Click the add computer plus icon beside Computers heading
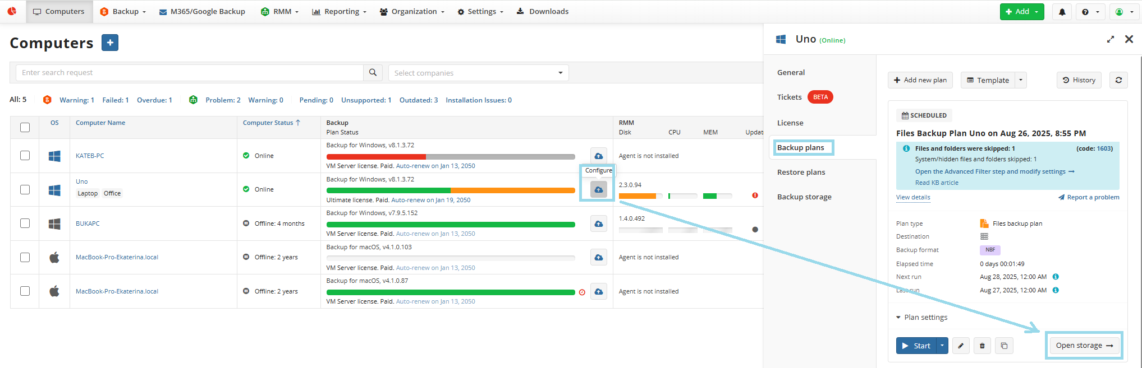The width and height of the screenshot is (1142, 368). [110, 43]
